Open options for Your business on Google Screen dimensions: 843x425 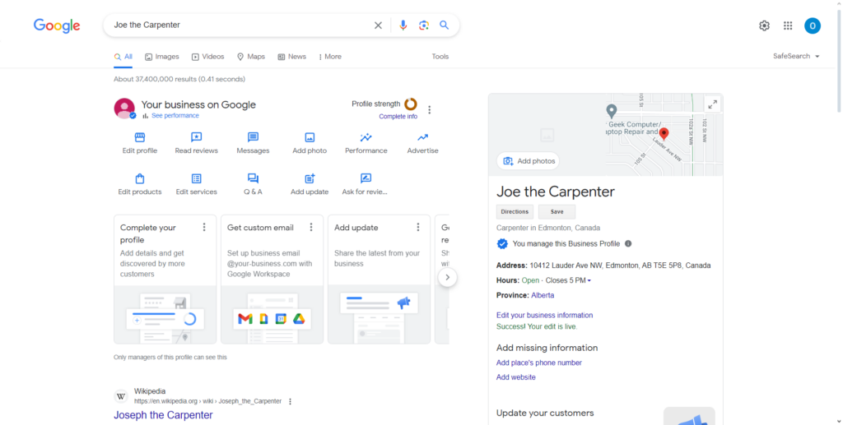coord(429,110)
